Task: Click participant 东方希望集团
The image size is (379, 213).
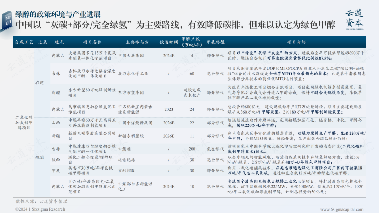Action: click(131, 92)
